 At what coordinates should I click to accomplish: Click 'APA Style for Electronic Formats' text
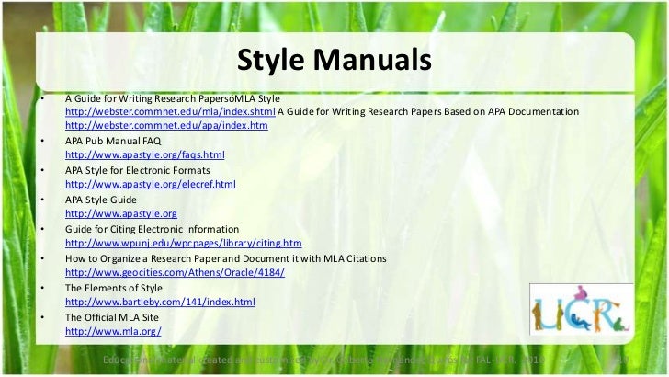pyautogui.click(x=138, y=170)
